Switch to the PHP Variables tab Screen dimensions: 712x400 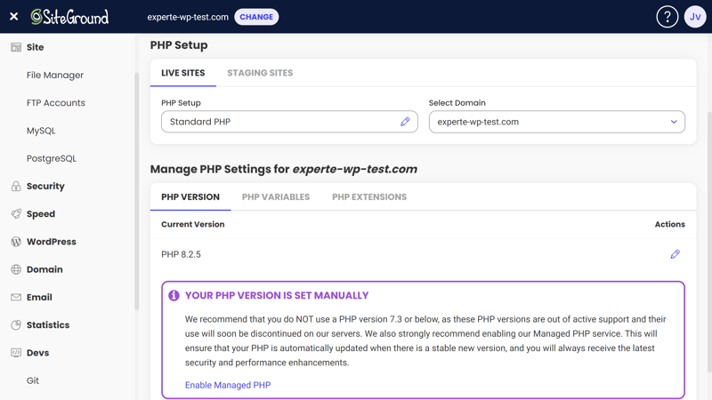click(x=276, y=196)
